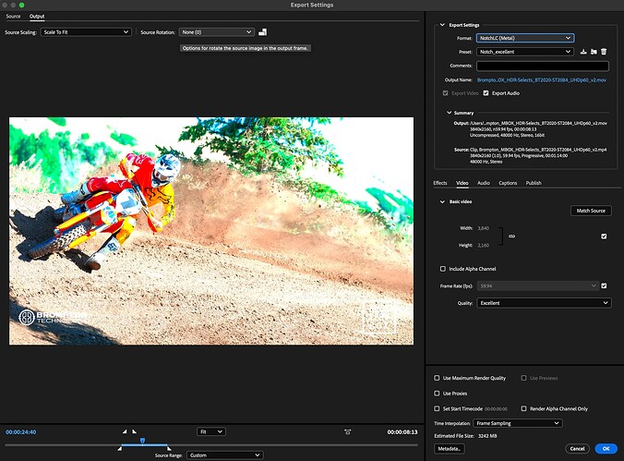This screenshot has height=461, width=624.
Task: Click the blue playhead on timeline
Action: tap(142, 441)
